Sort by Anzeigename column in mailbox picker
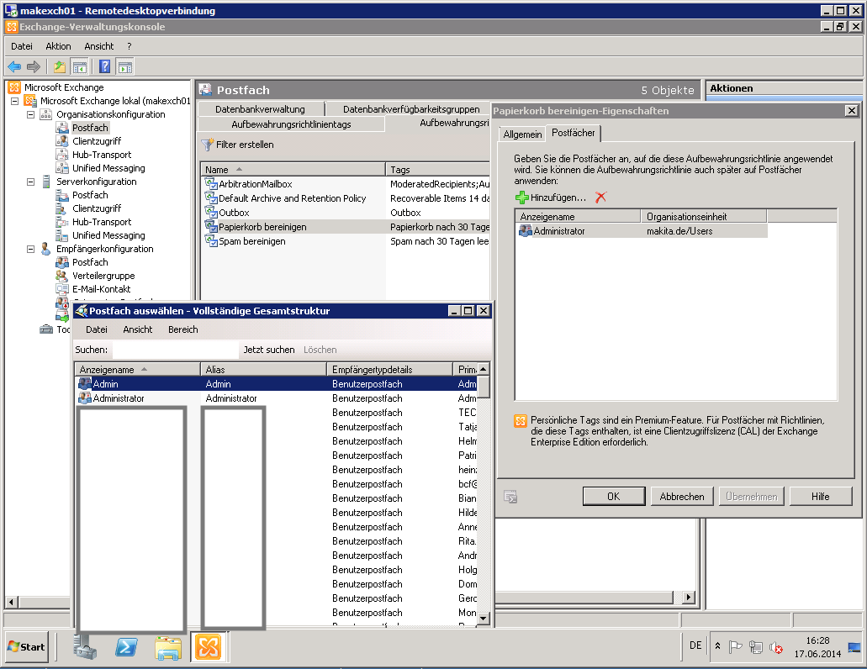This screenshot has height=669, width=867. [138, 369]
